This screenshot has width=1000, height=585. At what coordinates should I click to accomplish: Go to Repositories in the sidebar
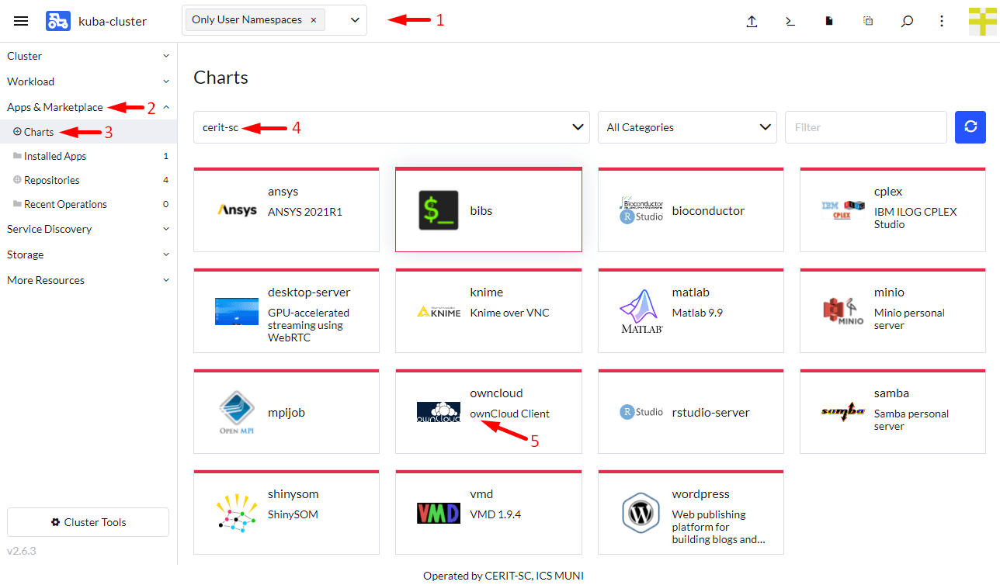tap(51, 180)
